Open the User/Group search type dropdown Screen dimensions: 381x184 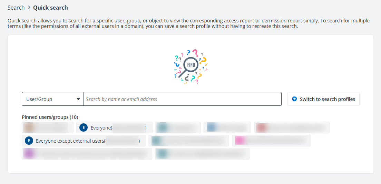[x=52, y=99]
